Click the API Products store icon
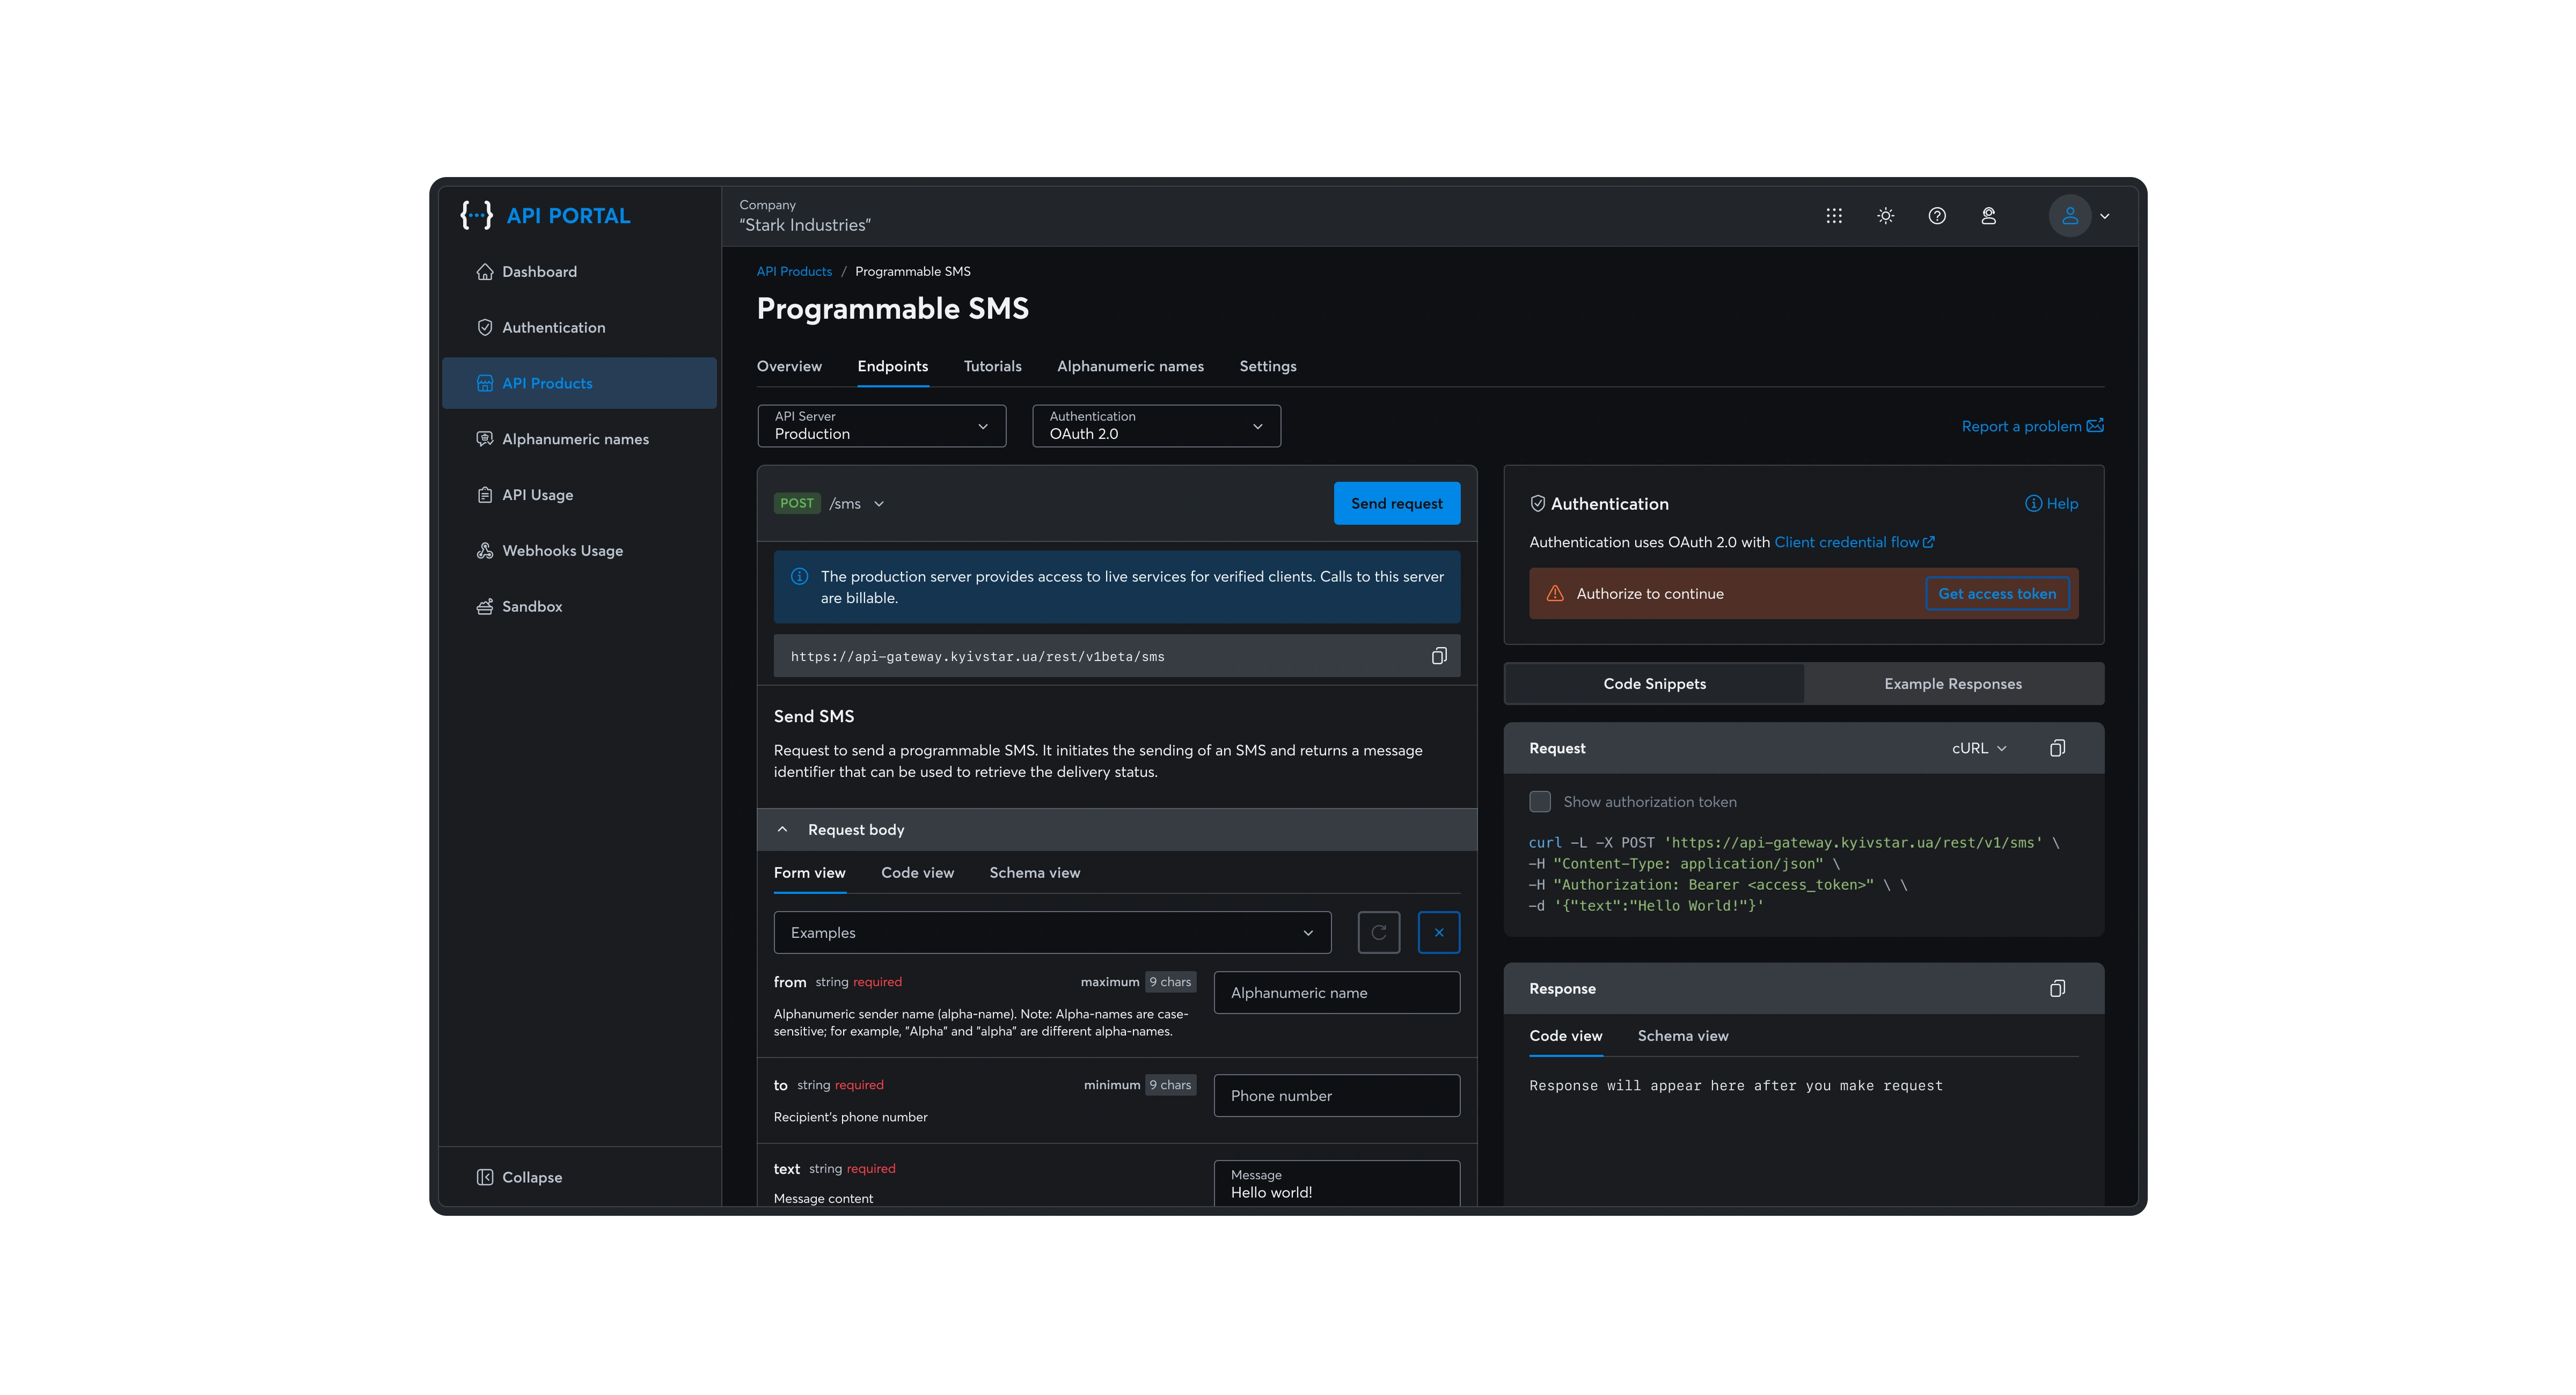 (485, 383)
